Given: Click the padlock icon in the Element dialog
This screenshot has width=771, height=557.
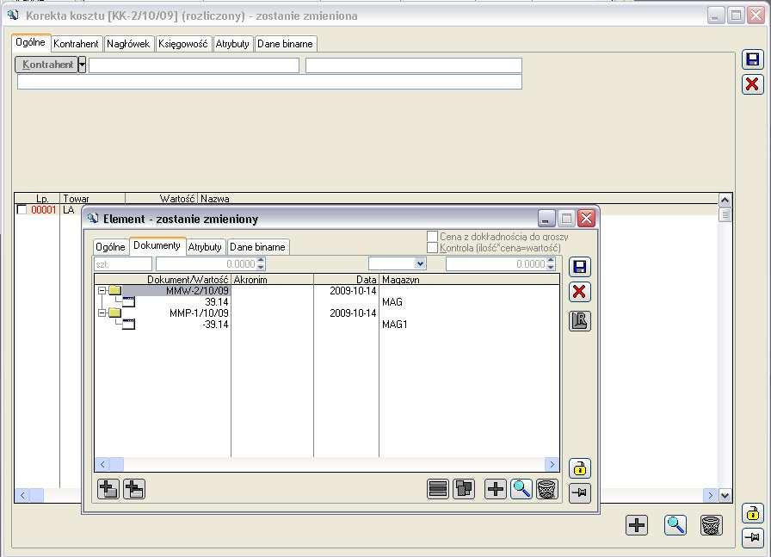Looking at the screenshot, I should (580, 468).
